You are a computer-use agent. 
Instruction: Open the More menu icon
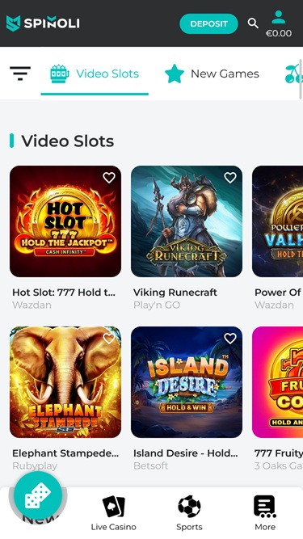pos(265,507)
